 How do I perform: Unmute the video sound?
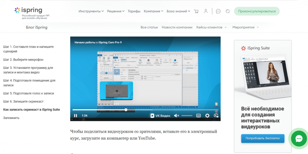point(177,116)
